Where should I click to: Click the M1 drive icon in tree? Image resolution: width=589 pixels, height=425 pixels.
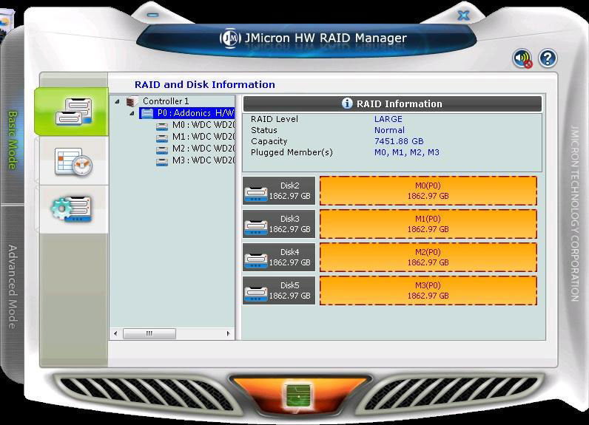pyautogui.click(x=162, y=137)
